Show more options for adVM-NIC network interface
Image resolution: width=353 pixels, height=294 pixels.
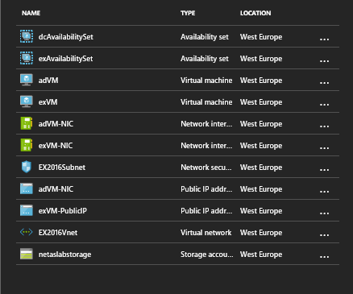(324, 126)
